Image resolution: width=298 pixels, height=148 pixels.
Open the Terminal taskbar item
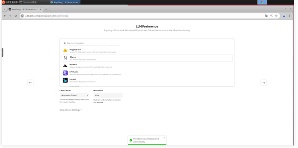pos(29,2)
